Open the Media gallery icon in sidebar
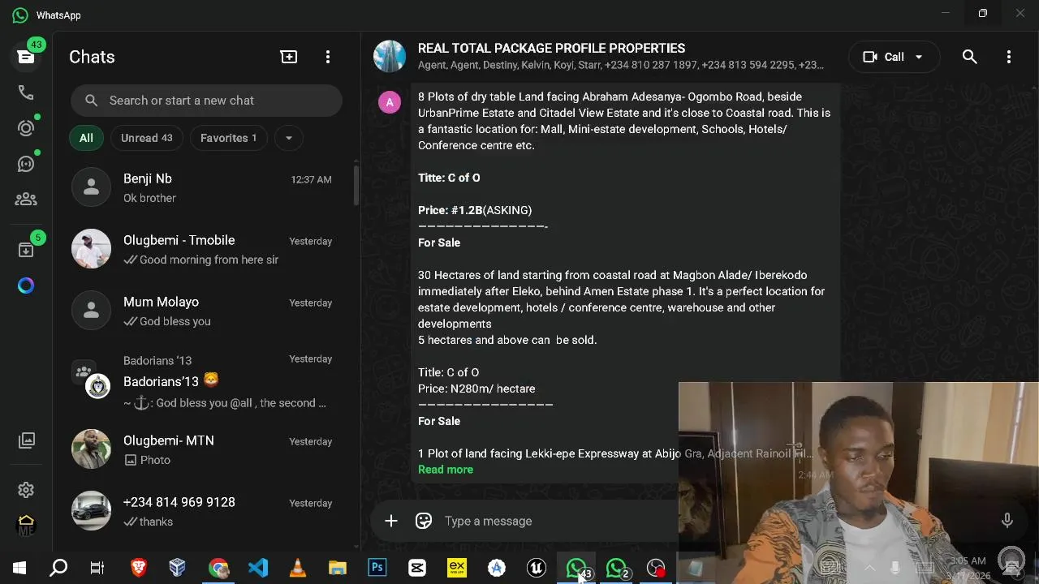Screen dimensions: 1039x584 pyautogui.click(x=27, y=440)
